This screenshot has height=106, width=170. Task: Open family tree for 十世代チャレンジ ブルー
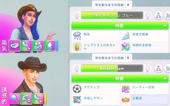click(158, 15)
